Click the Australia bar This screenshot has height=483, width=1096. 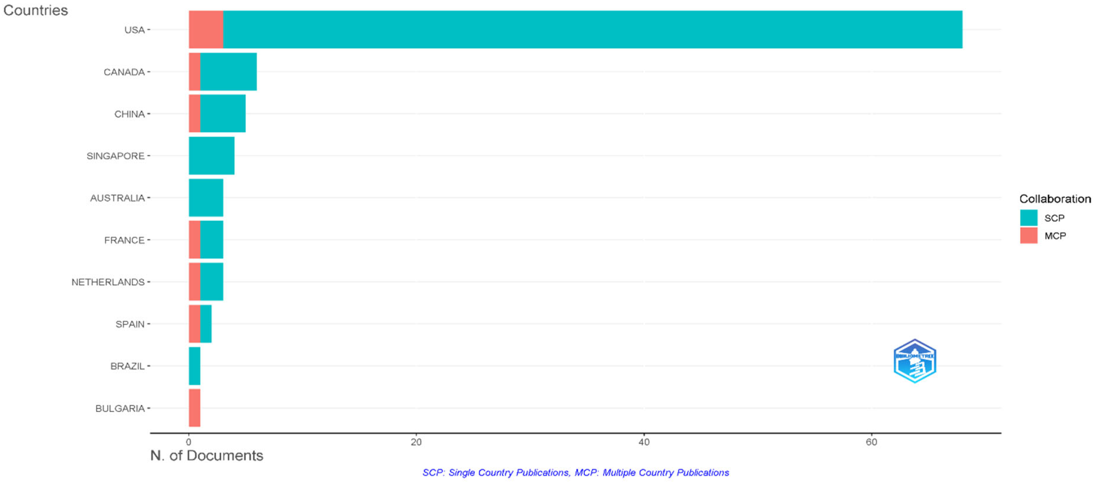click(x=206, y=198)
